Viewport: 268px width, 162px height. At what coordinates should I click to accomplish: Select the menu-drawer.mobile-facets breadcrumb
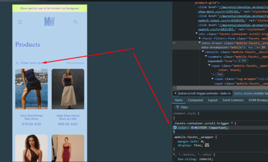251,93
